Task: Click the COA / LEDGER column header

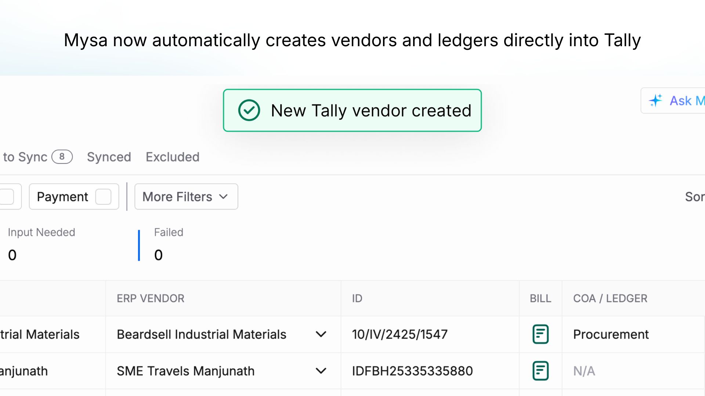Action: click(x=610, y=298)
